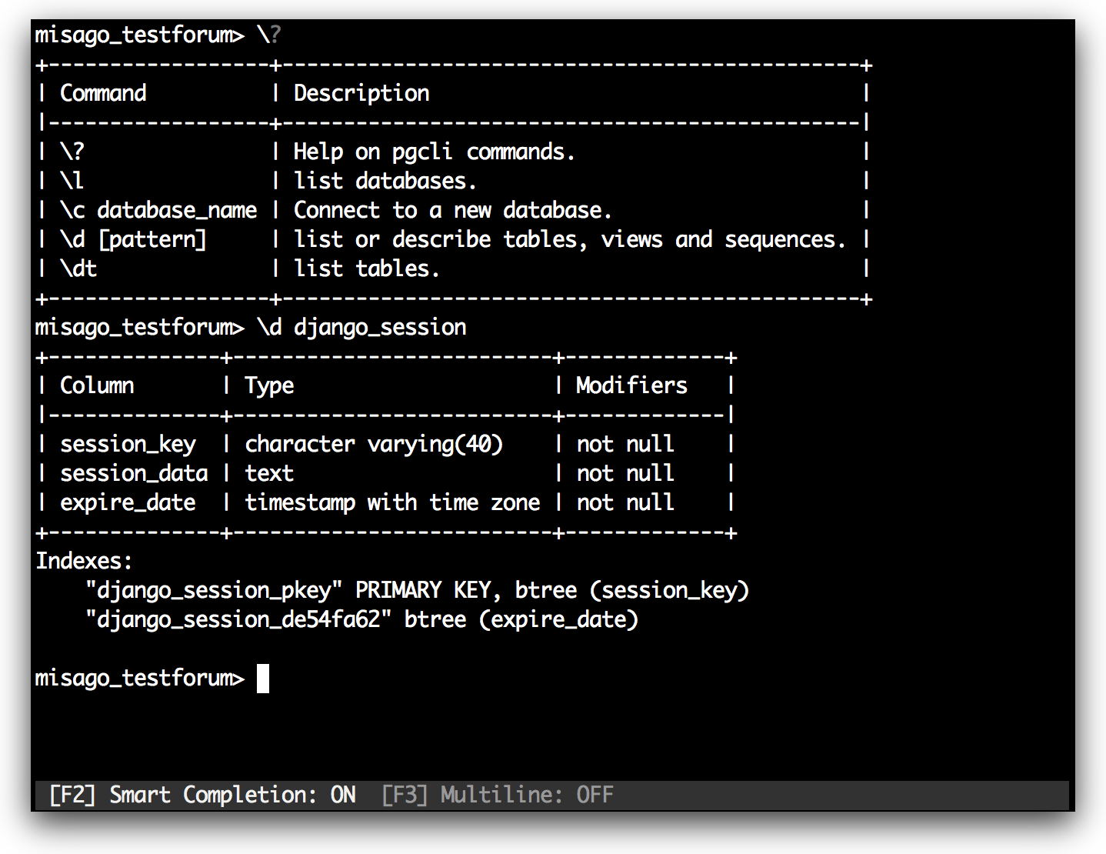Click '\c database_name' command cell
The width and height of the screenshot is (1106, 854).
tap(158, 210)
